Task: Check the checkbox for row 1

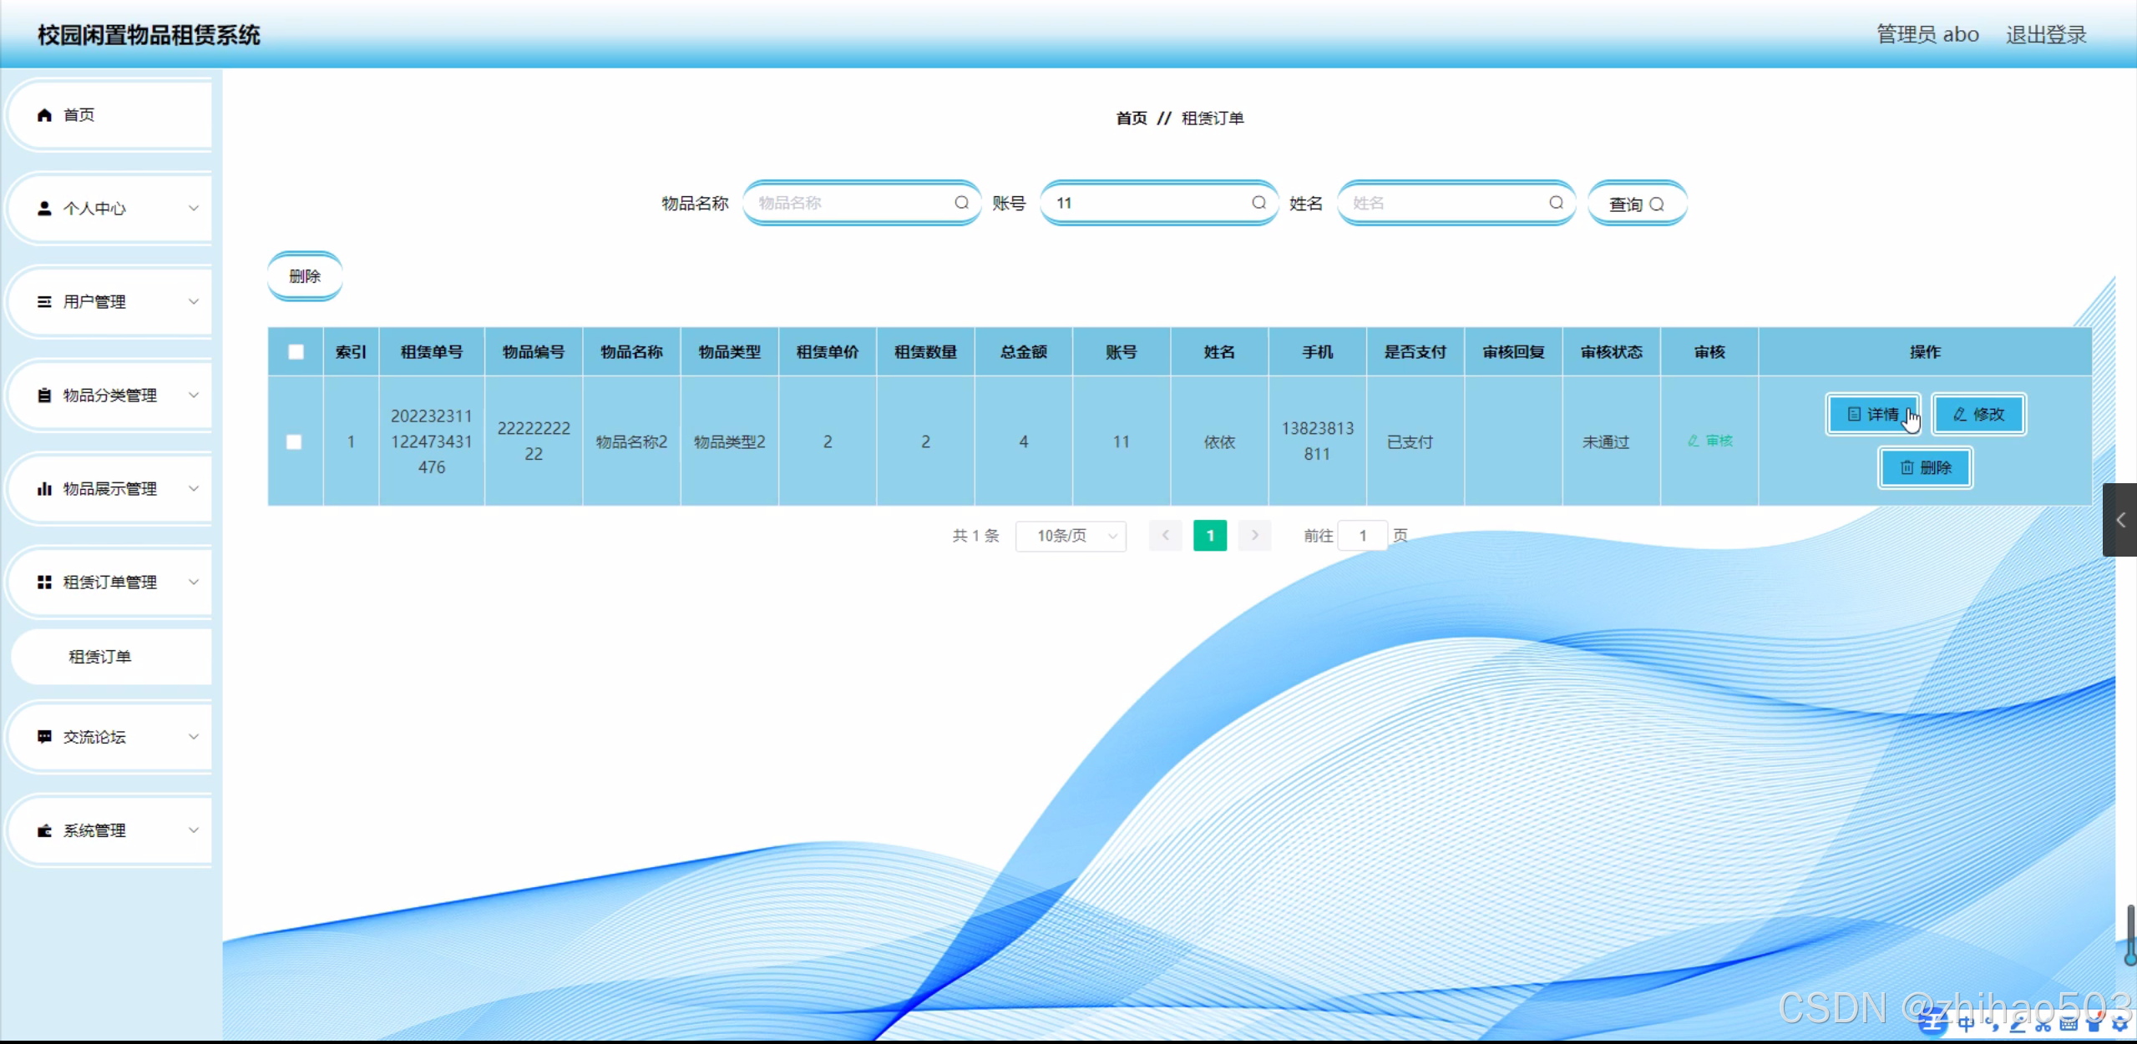Action: click(294, 441)
